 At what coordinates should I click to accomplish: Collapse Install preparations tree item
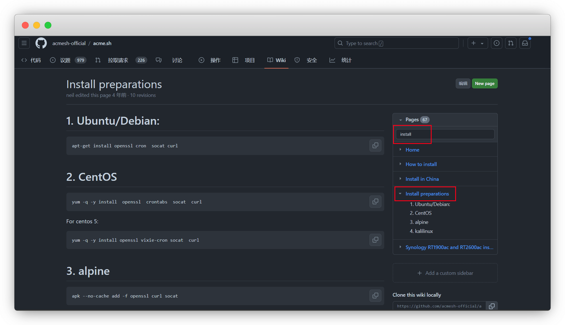400,194
